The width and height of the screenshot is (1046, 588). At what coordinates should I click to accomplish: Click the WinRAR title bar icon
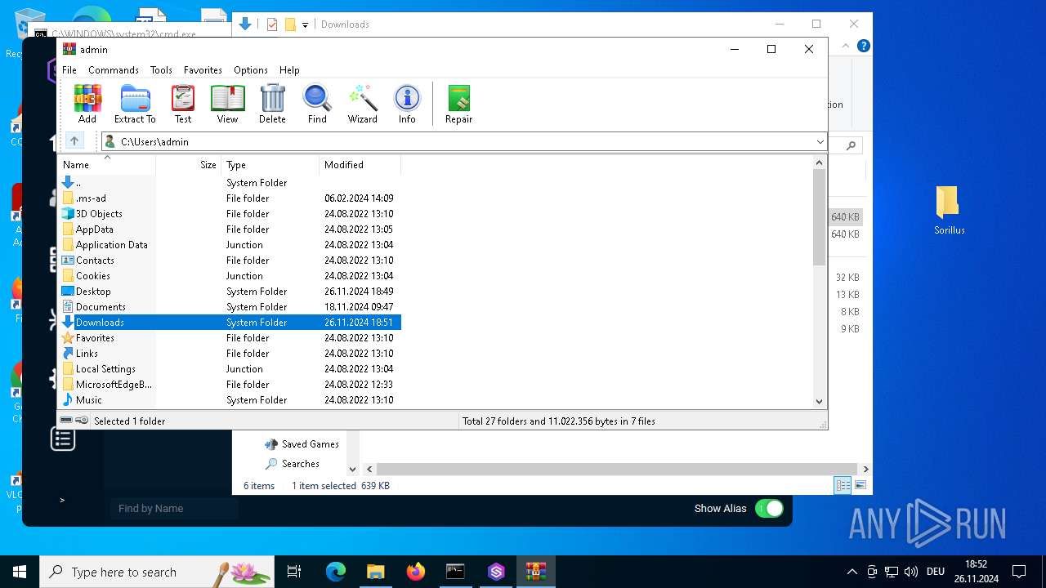coord(69,49)
